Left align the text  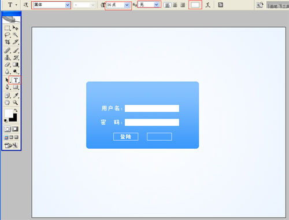167,5
